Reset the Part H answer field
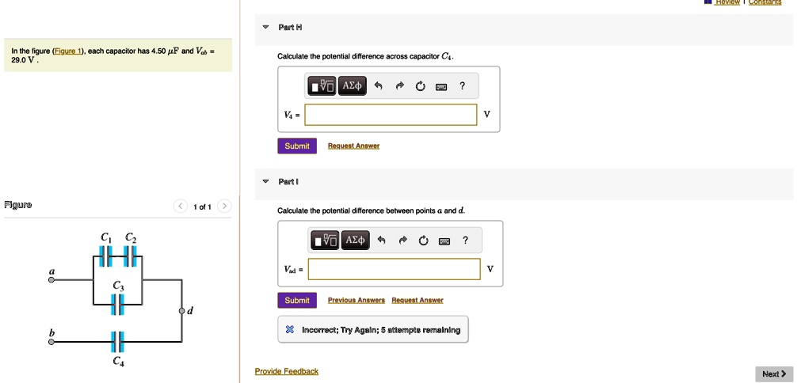 click(420, 86)
